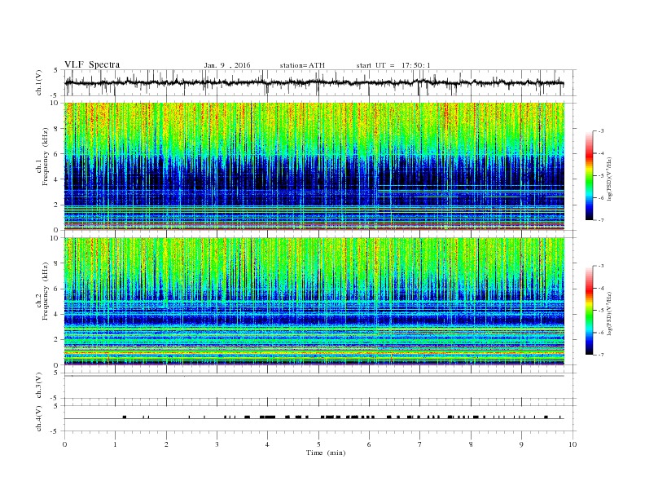Click time axis tick label "5"

318,444
